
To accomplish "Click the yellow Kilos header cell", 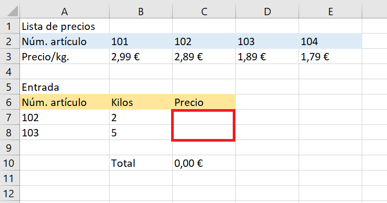I will click(141, 102).
